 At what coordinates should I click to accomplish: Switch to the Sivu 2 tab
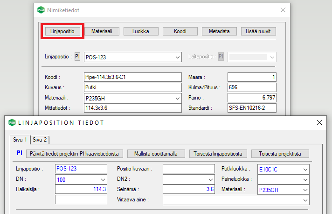click(x=40, y=139)
